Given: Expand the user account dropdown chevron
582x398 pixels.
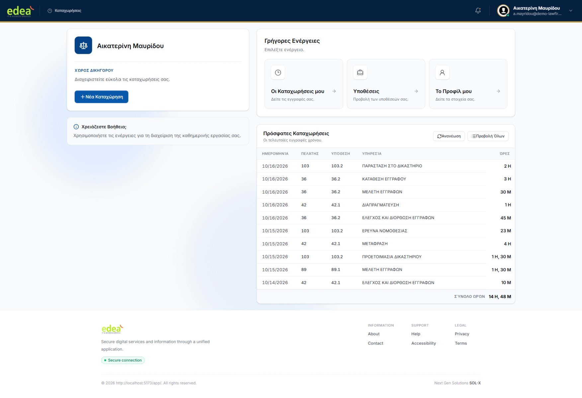Looking at the screenshot, I should tap(570, 11).
